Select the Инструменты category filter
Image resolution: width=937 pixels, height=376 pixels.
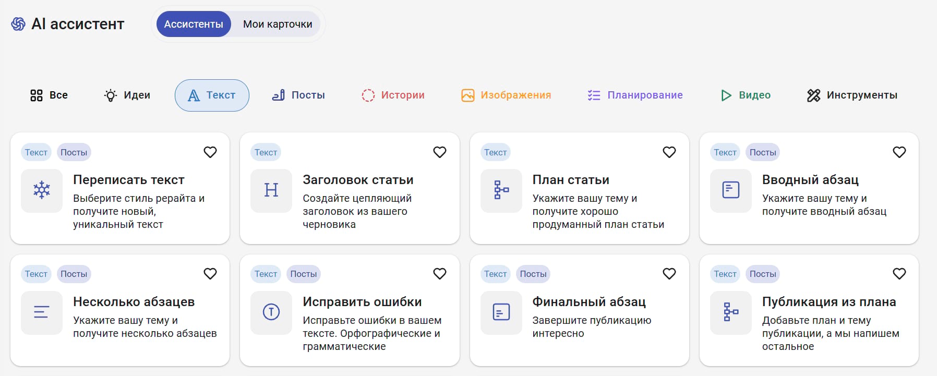pyautogui.click(x=852, y=95)
